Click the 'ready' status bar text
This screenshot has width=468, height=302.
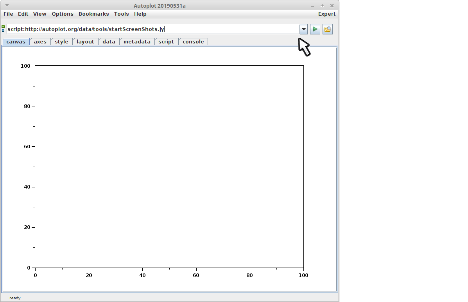[15, 298]
